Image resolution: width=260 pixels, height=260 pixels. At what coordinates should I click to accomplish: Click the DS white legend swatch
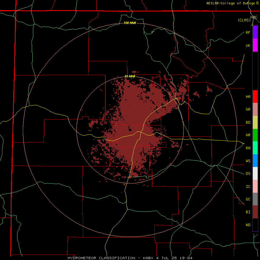pos(255,173)
